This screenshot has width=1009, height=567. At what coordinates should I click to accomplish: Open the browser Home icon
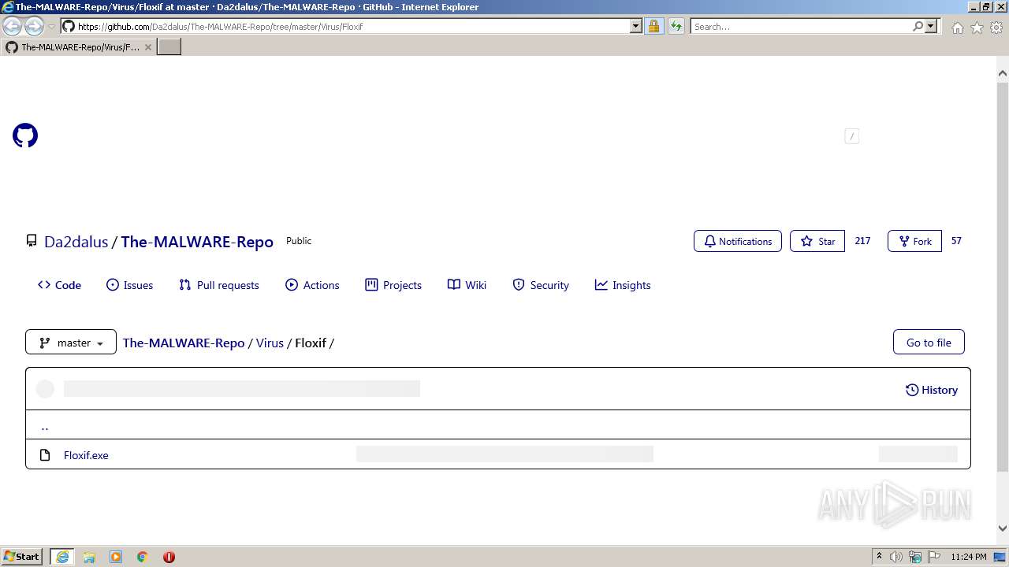pyautogui.click(x=957, y=28)
